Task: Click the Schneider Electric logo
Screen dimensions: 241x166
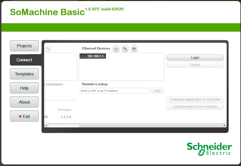Action: coord(209,149)
